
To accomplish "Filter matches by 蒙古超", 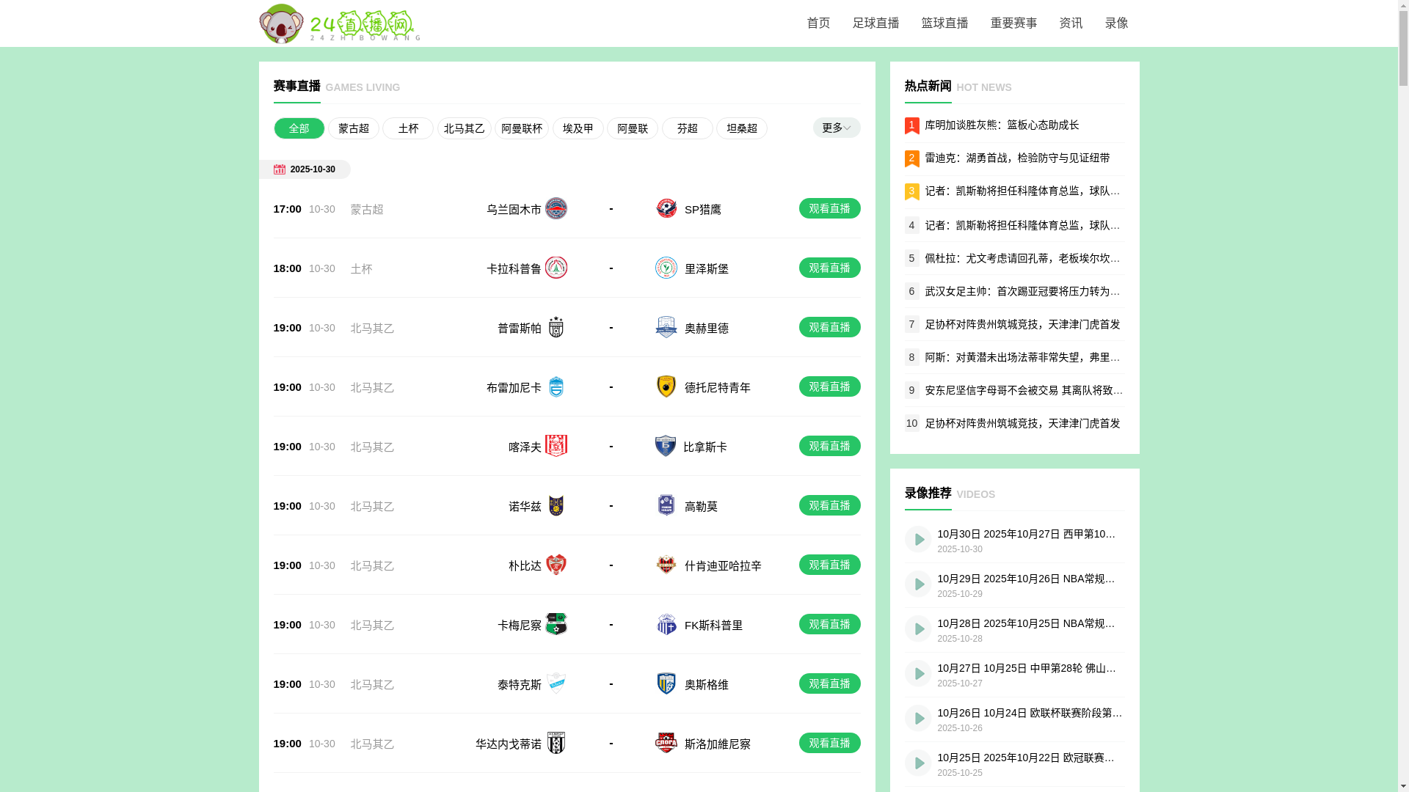I will click(x=354, y=128).
